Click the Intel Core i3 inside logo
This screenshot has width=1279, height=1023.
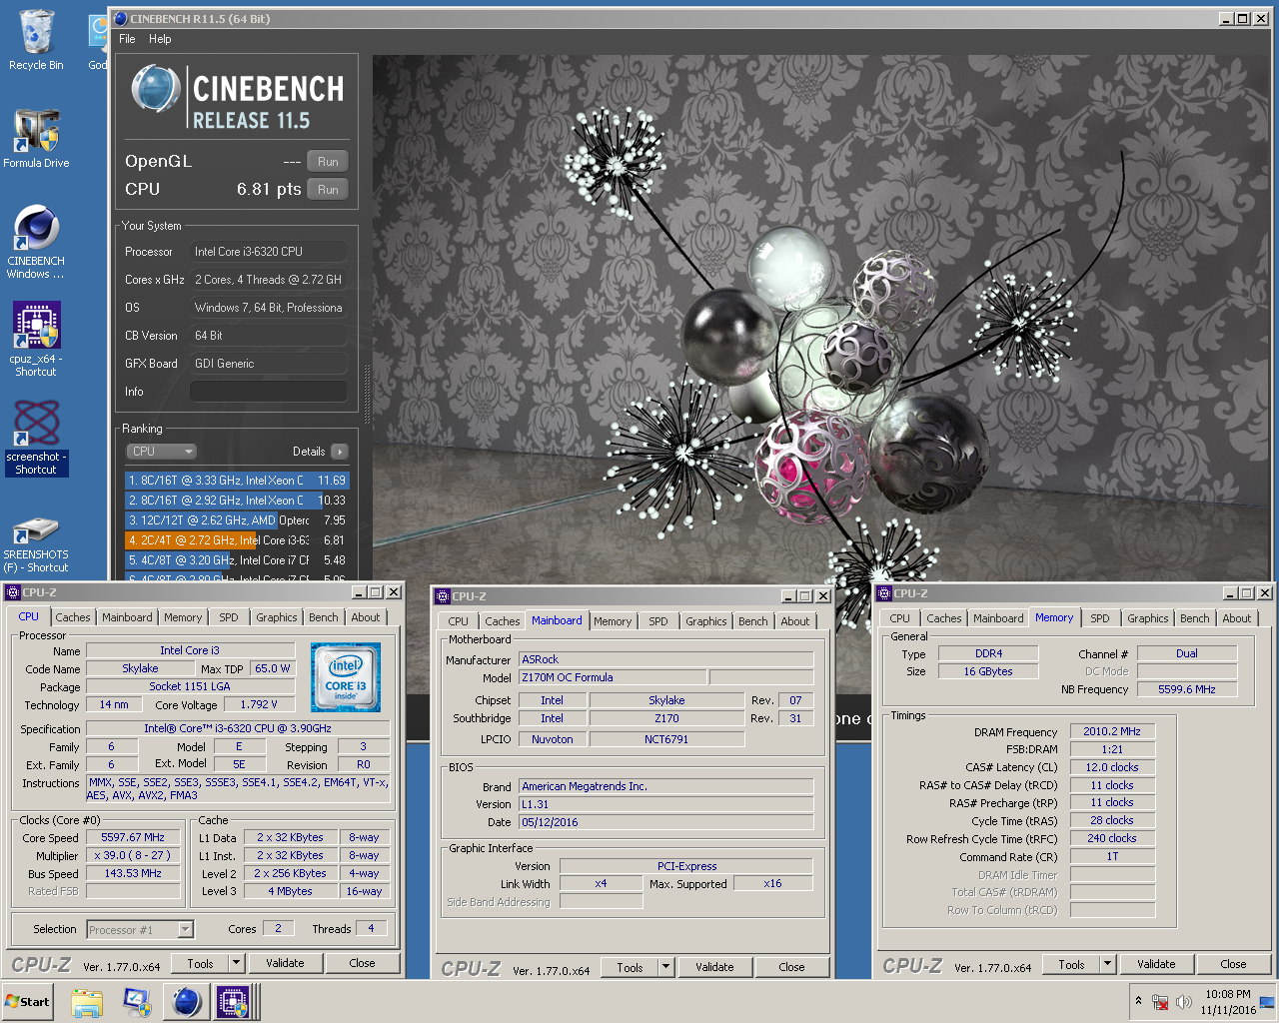pyautogui.click(x=346, y=677)
